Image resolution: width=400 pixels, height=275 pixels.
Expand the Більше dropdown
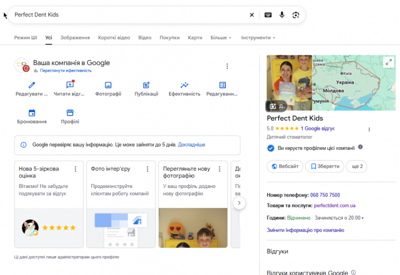(x=221, y=38)
